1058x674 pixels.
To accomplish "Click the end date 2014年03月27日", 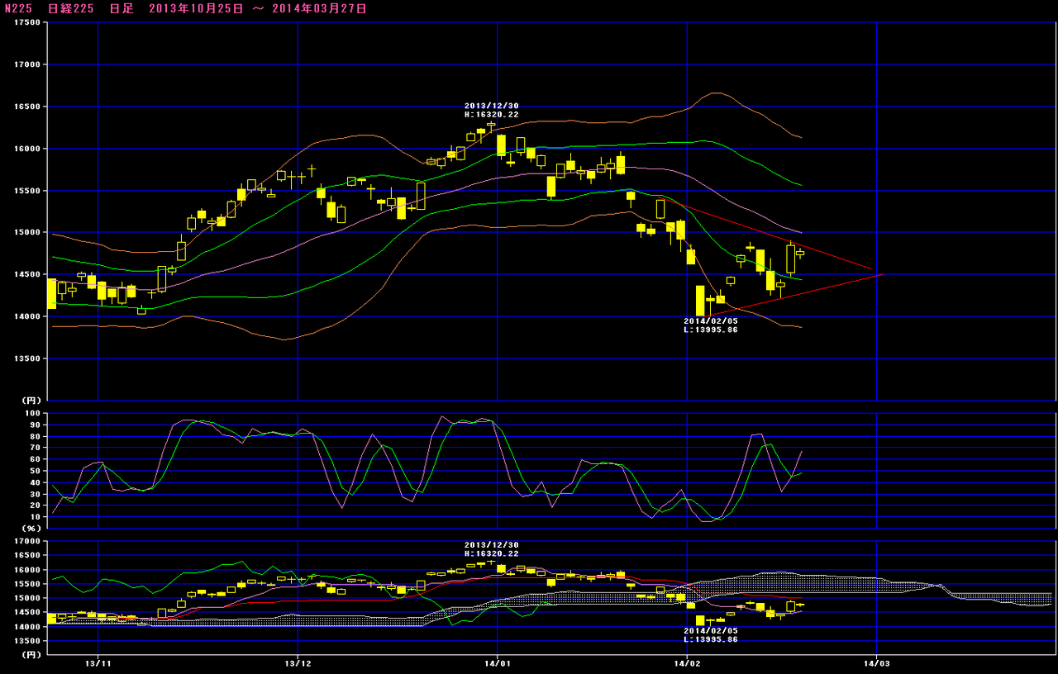I will point(319,8).
